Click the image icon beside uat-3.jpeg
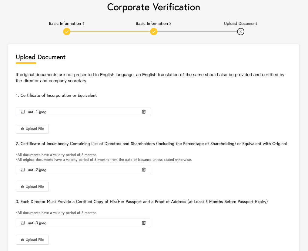308x251 pixels. (x=23, y=223)
